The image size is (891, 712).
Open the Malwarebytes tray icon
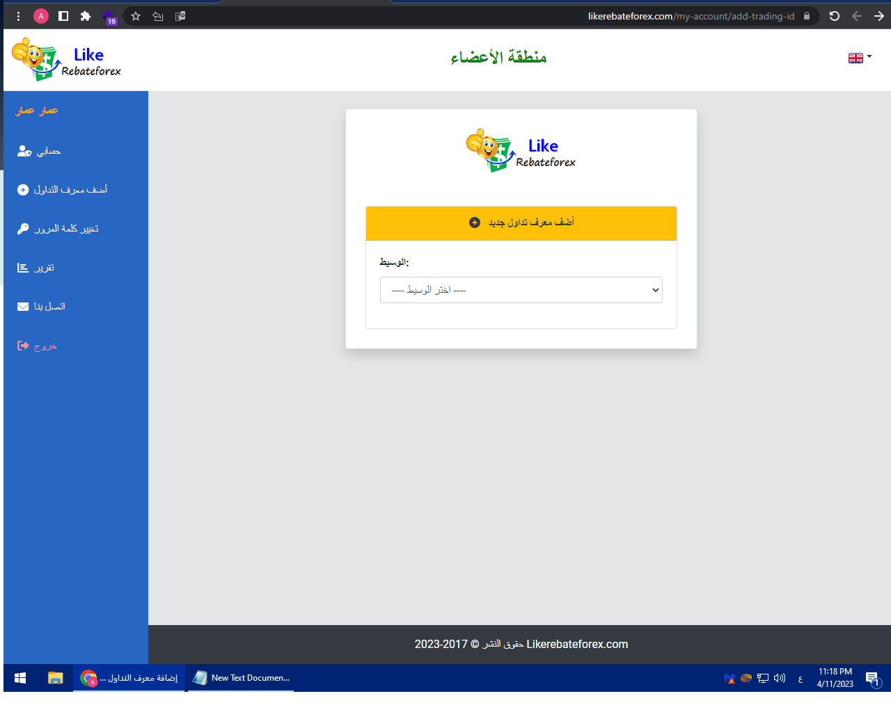click(730, 678)
